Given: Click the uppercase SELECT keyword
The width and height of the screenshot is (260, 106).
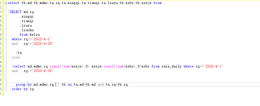Looking at the screenshot, I should [16, 12].
